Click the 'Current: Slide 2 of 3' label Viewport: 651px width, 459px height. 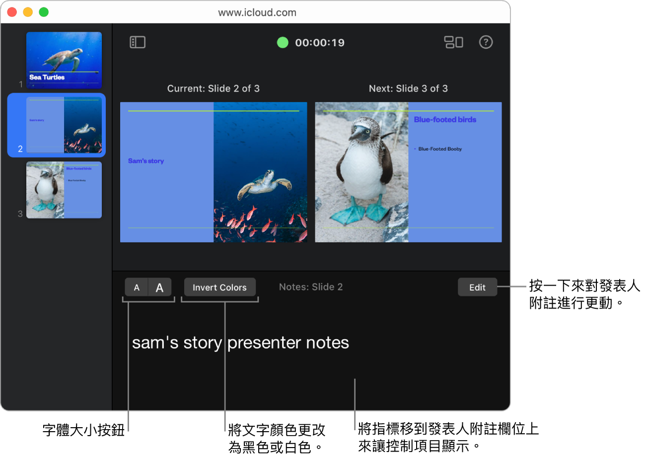[214, 88]
